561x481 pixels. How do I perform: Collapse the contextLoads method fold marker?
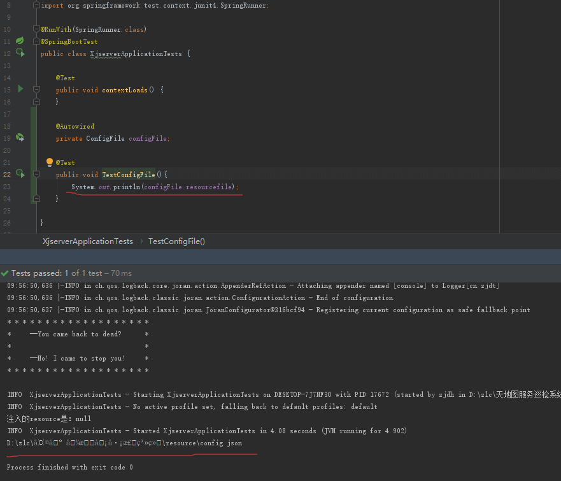click(x=36, y=90)
